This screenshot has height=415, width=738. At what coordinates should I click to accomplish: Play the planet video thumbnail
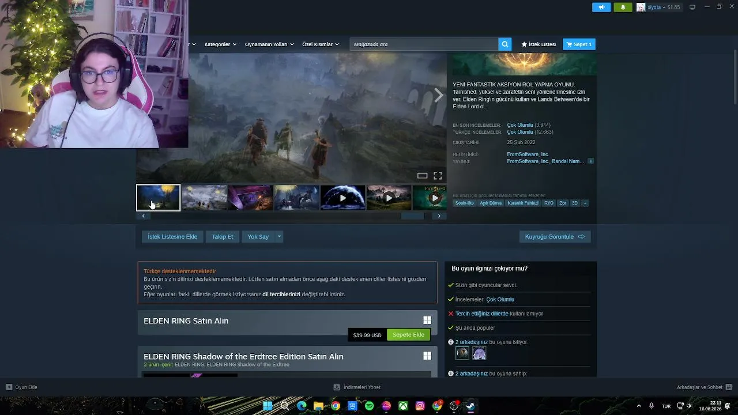pos(342,198)
